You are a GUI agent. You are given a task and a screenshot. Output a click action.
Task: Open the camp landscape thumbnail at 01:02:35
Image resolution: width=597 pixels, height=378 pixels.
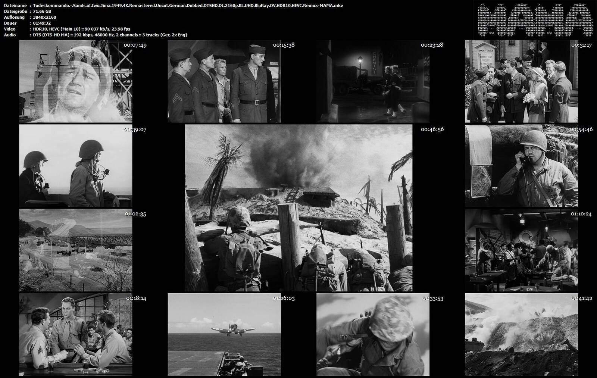coord(76,250)
